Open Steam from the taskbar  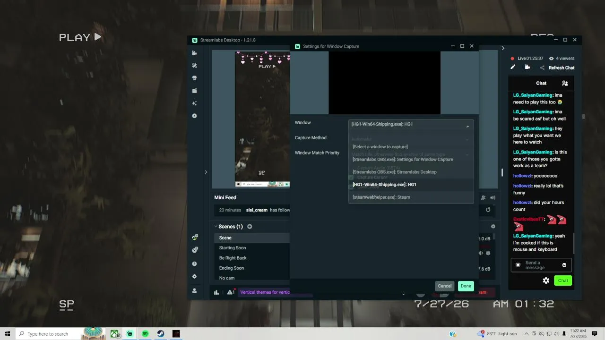point(161,334)
